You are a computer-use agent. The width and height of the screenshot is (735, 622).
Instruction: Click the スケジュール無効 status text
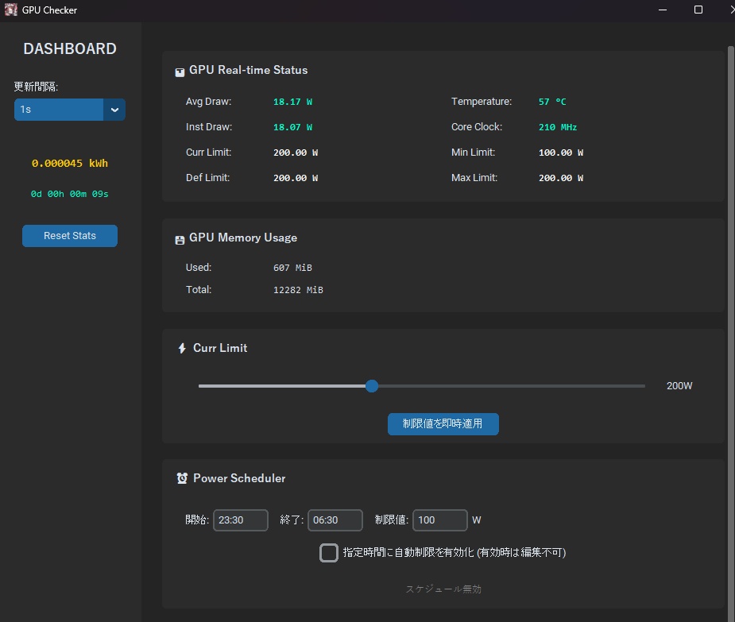443,589
